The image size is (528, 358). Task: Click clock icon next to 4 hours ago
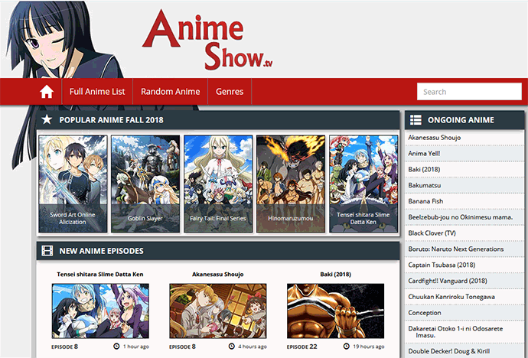231,347
